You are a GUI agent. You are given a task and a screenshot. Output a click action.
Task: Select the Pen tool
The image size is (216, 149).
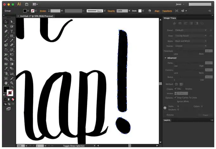[x=6, y=31]
